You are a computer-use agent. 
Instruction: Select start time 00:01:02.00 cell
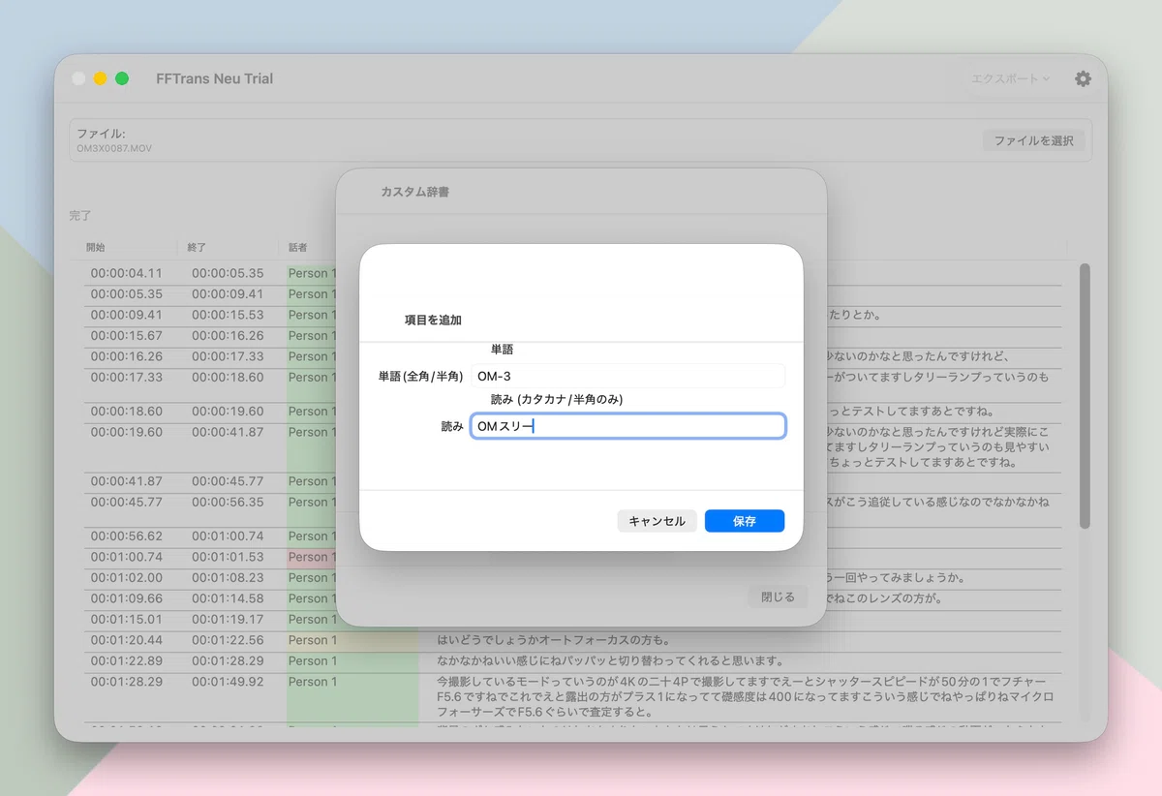[x=127, y=578]
